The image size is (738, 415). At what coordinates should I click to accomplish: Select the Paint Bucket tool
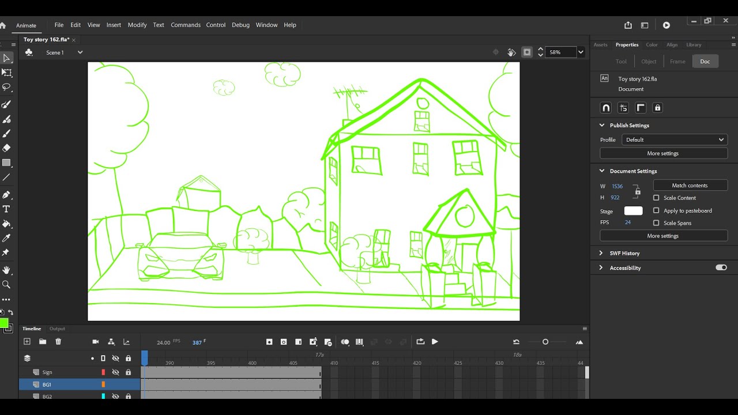(x=6, y=224)
